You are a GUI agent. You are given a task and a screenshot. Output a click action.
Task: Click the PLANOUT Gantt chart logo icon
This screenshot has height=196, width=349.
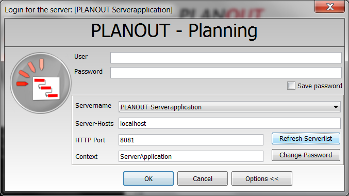coord(41,83)
